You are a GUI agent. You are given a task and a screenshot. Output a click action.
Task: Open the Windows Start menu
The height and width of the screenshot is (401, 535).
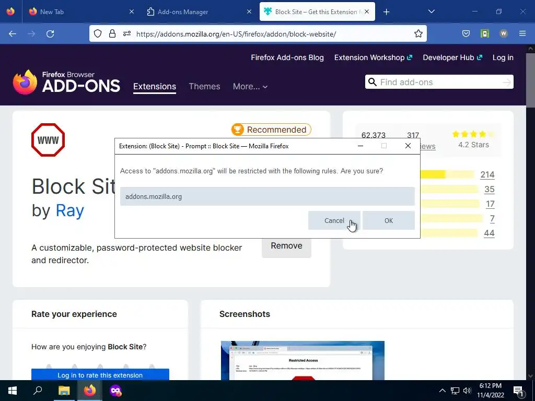13,391
